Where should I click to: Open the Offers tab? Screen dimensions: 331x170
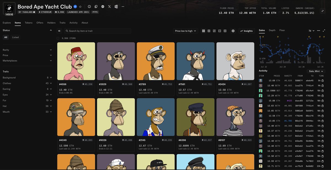click(x=40, y=23)
